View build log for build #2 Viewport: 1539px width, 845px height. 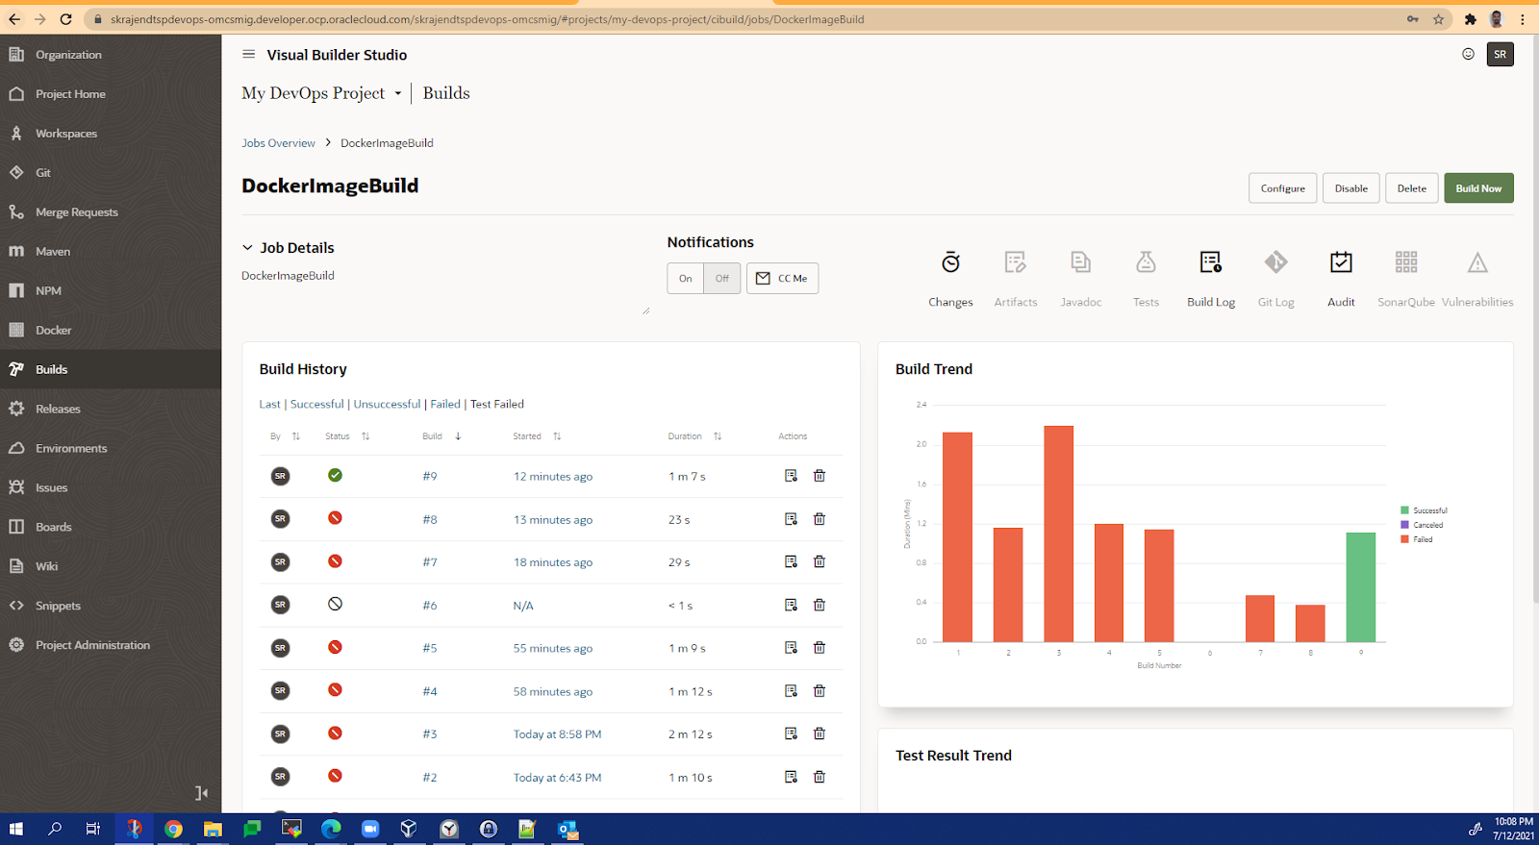791,777
